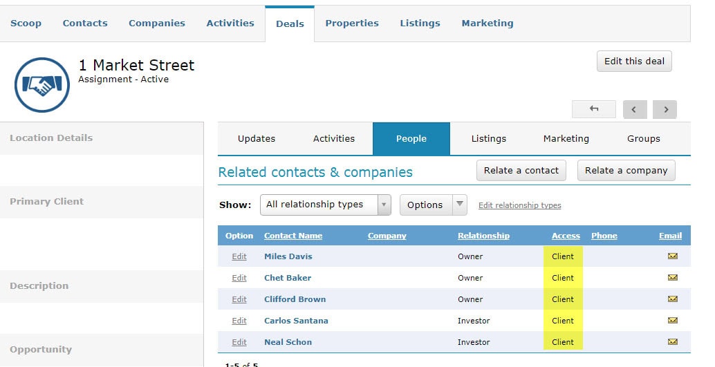Switch to the Properties tab
715x367 pixels.
(351, 23)
